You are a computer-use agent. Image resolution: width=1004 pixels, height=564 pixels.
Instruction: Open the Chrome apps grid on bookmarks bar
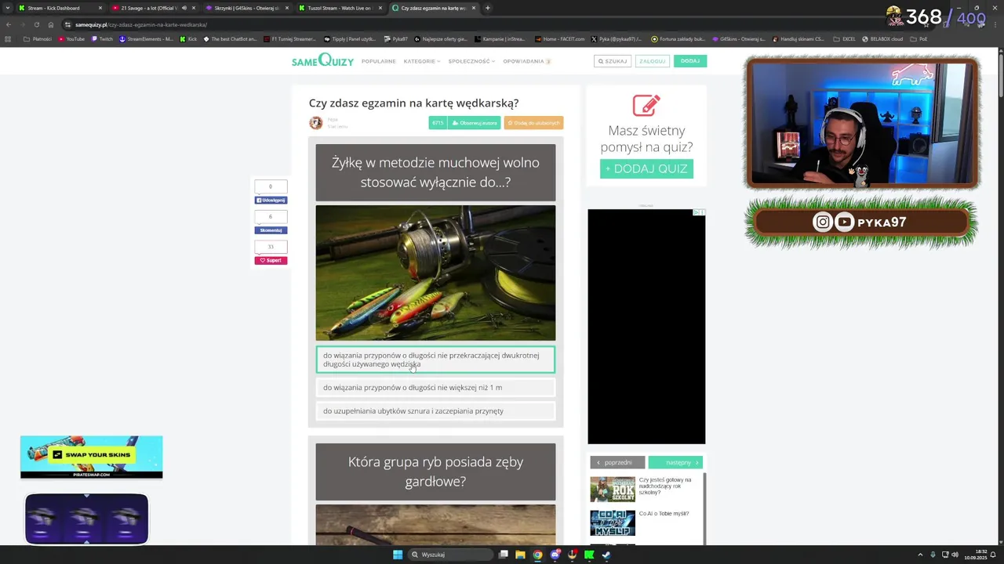(9, 38)
